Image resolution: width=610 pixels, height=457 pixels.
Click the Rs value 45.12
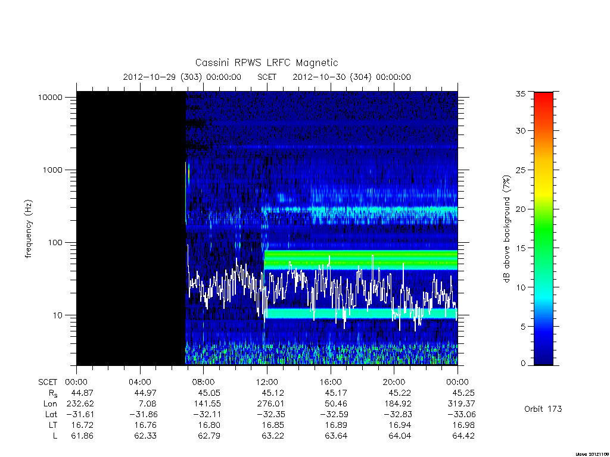coord(273,393)
